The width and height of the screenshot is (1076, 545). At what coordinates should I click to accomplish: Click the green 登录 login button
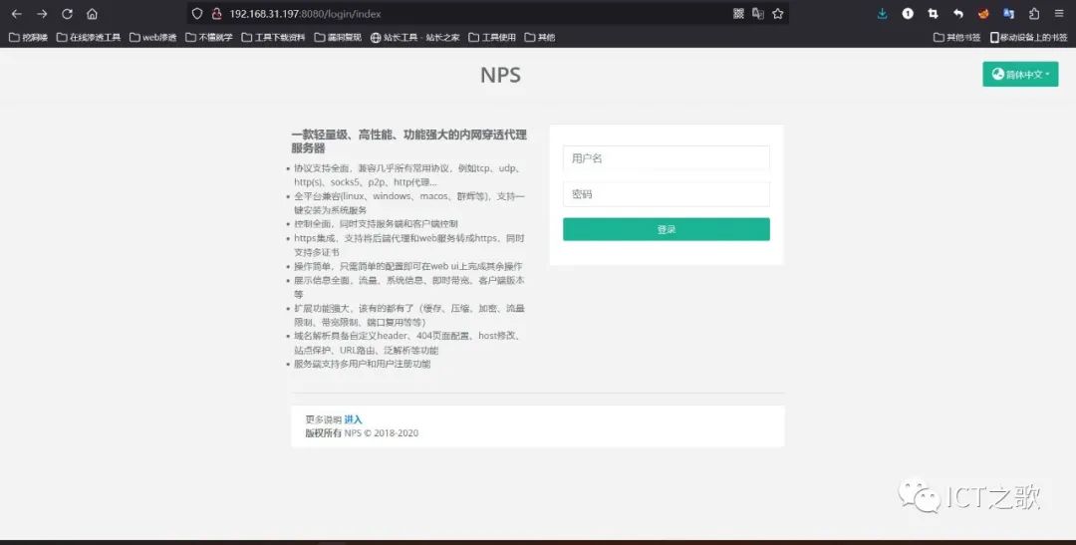pyautogui.click(x=667, y=229)
